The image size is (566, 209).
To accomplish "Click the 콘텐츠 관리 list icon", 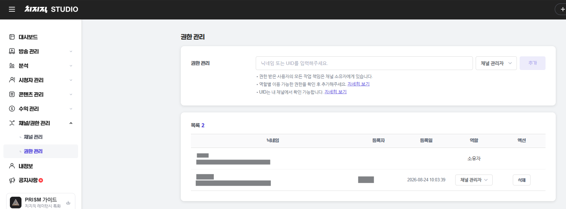I will [12, 94].
